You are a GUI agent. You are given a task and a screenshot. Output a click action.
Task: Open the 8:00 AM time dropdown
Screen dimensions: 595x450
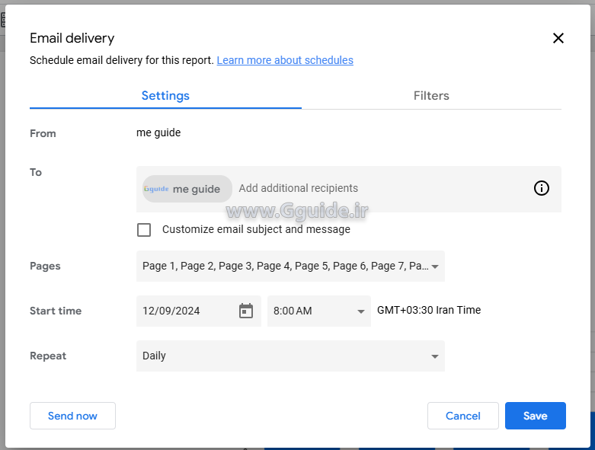(x=312, y=311)
